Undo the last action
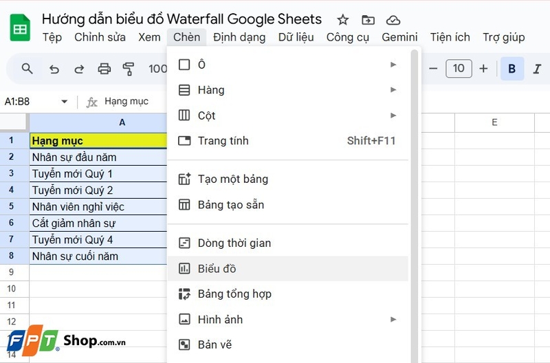The width and height of the screenshot is (550, 363). pyautogui.click(x=54, y=69)
